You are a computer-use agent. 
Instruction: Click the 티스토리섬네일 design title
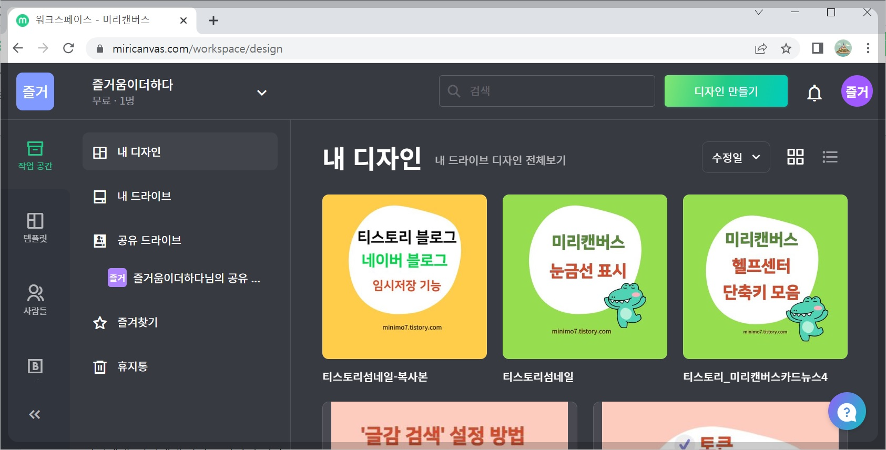538,377
